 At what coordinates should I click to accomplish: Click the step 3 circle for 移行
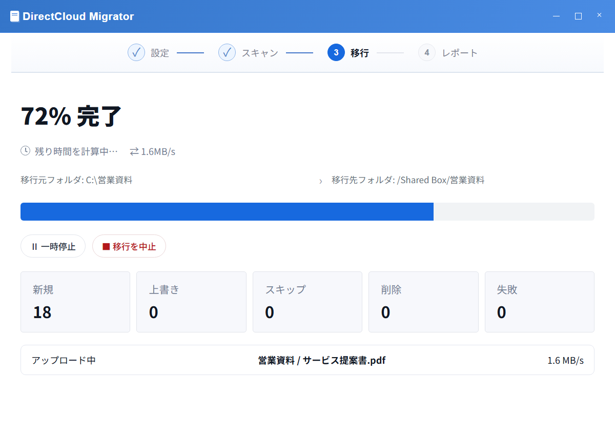(x=336, y=52)
